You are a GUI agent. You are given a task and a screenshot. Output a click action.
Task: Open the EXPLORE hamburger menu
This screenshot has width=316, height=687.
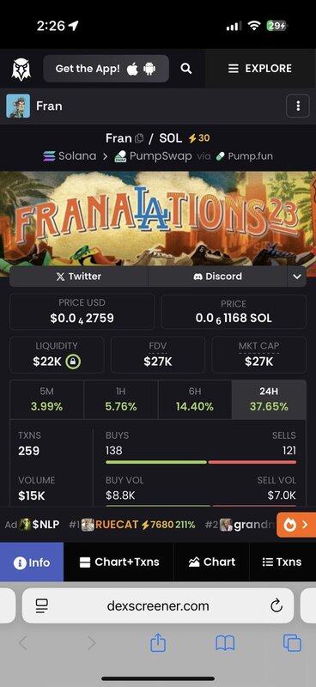click(x=260, y=69)
